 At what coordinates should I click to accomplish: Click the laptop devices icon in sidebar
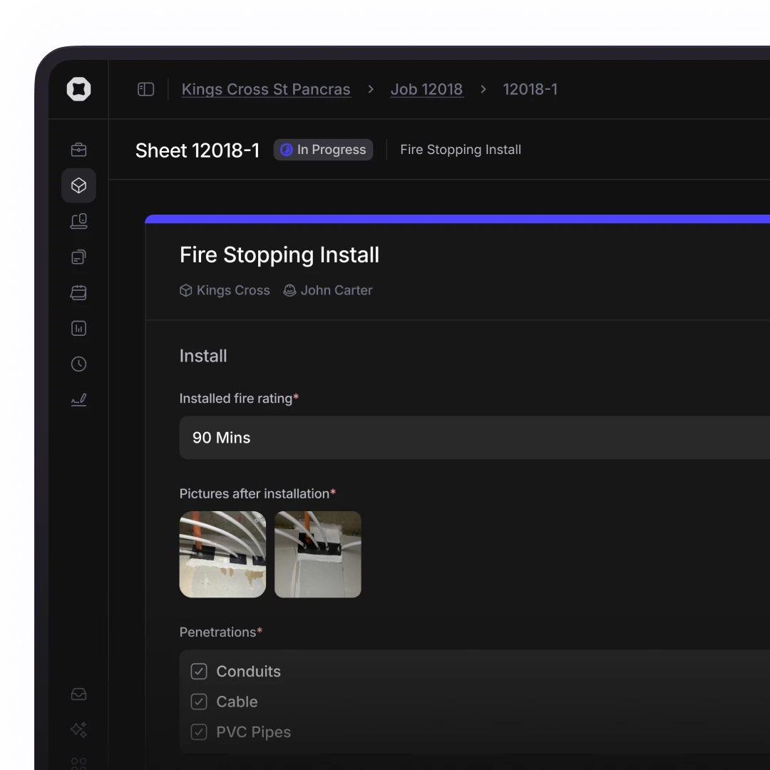pos(78,221)
